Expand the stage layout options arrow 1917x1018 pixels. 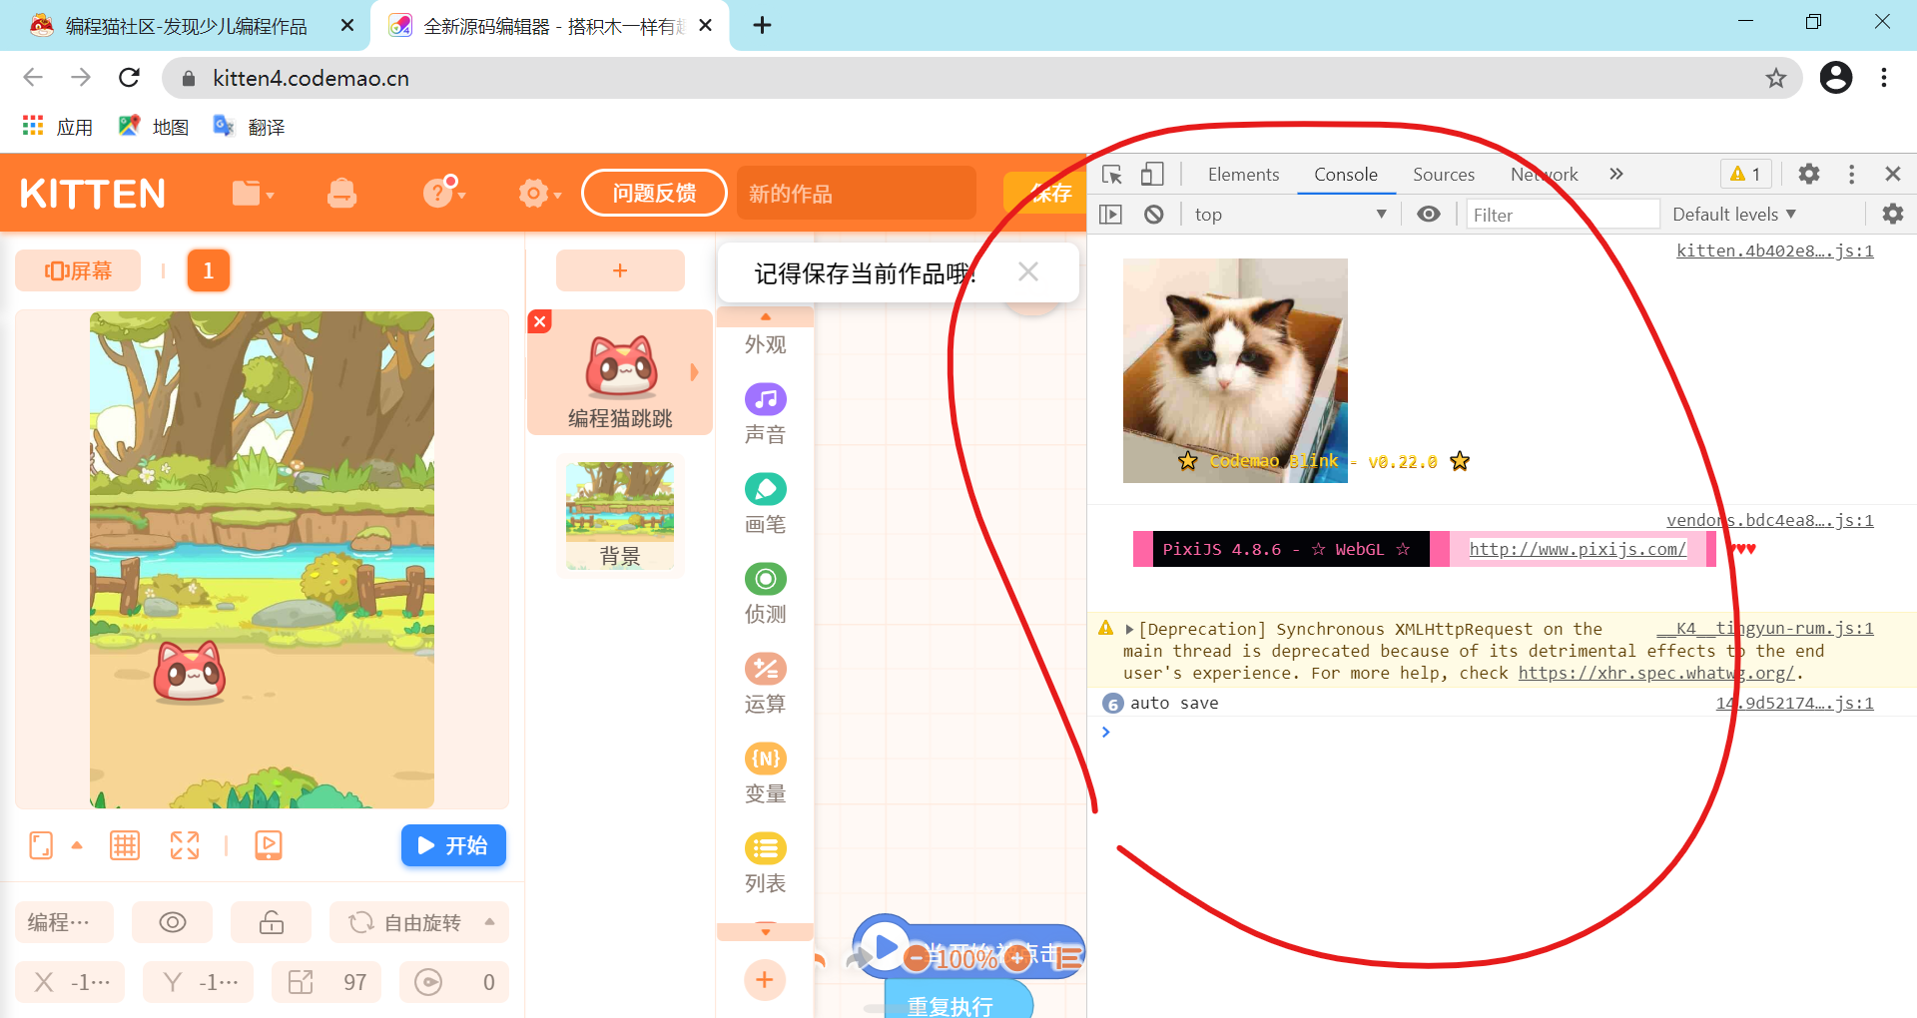pyautogui.click(x=77, y=845)
